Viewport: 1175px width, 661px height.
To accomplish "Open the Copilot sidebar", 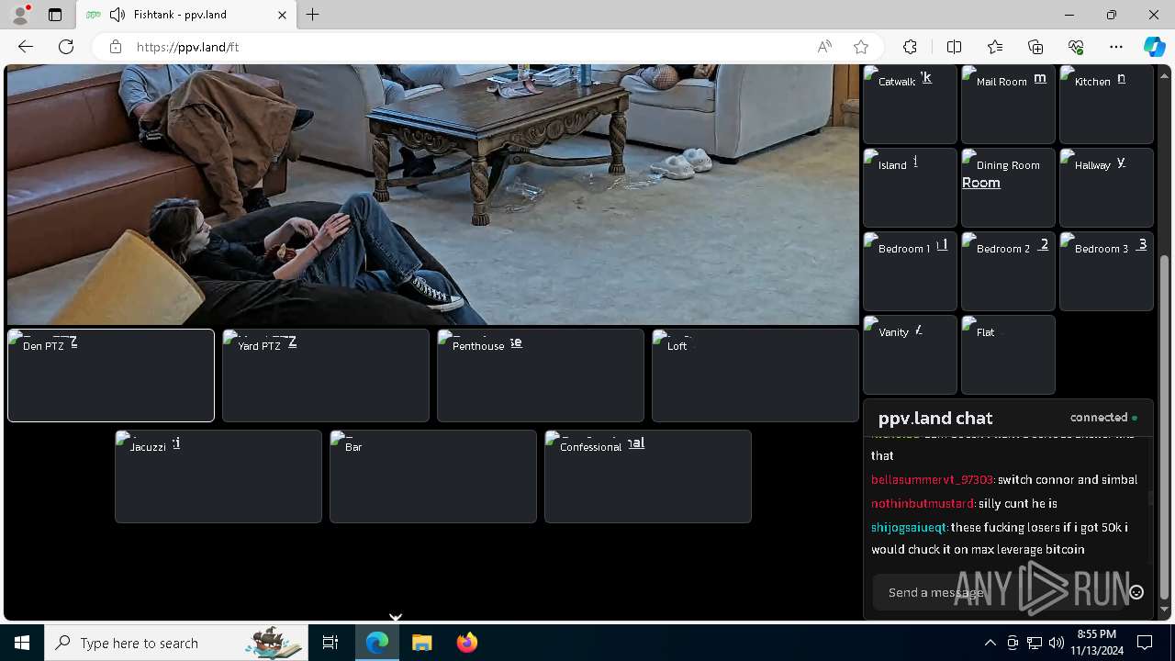I will point(1154,47).
